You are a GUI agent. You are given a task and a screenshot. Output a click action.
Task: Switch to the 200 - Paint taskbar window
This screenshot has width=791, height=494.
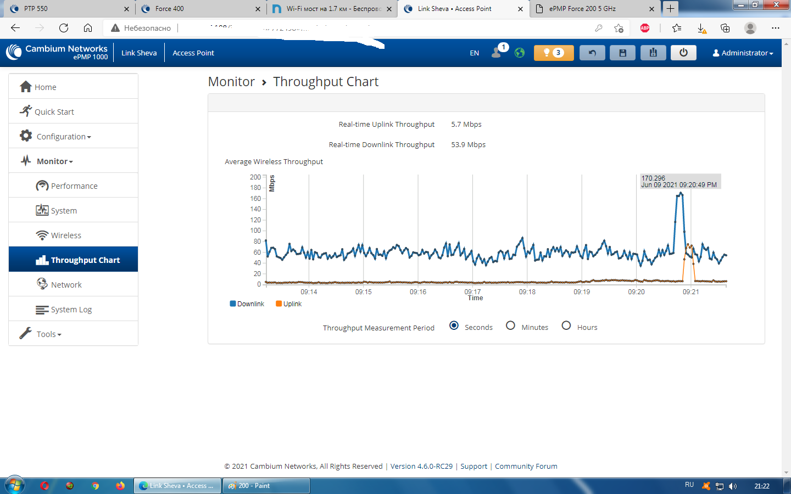(x=266, y=486)
